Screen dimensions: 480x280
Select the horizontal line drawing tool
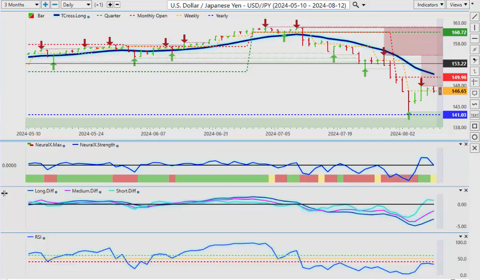474,38
